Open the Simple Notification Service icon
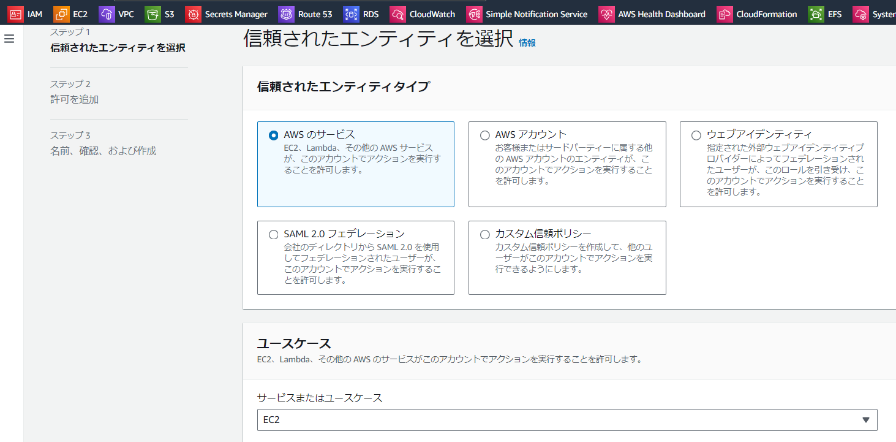896x442 pixels. pyautogui.click(x=474, y=14)
